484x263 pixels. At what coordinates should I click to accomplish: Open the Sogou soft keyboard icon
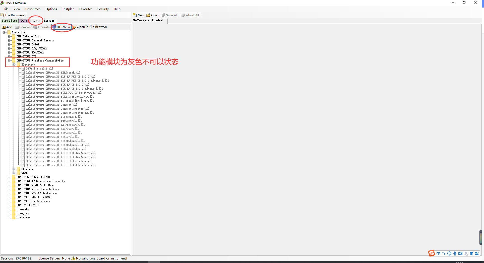click(460, 253)
